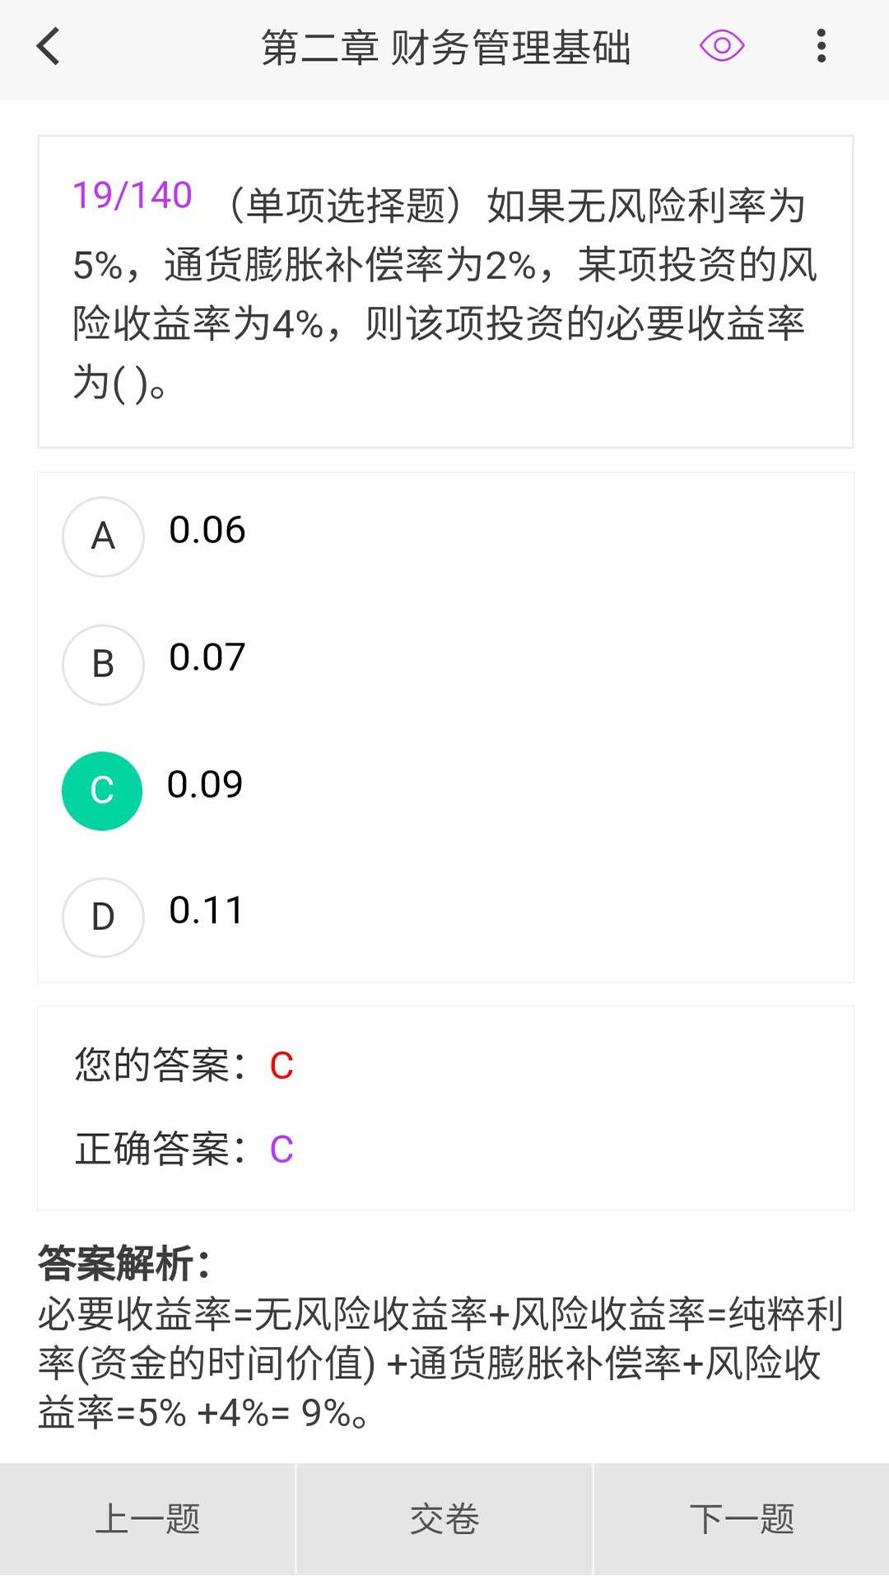
Task: Toggle the purple eye visibility icon
Action: [722, 46]
